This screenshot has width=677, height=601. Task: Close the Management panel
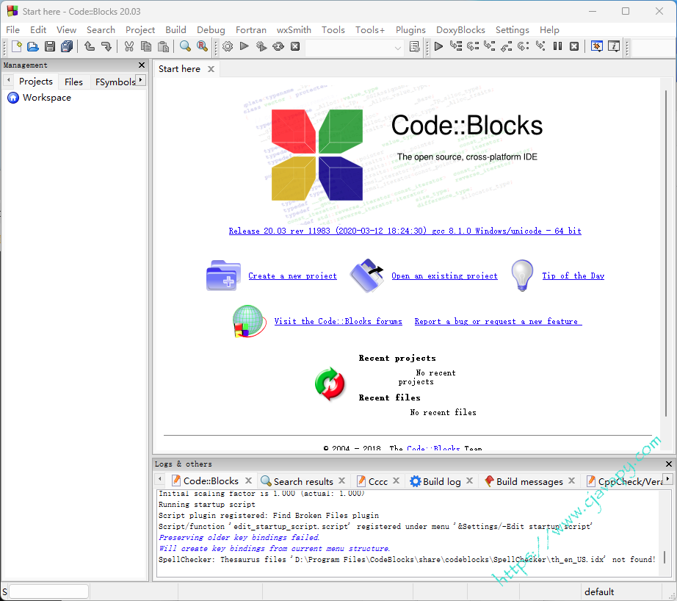142,65
